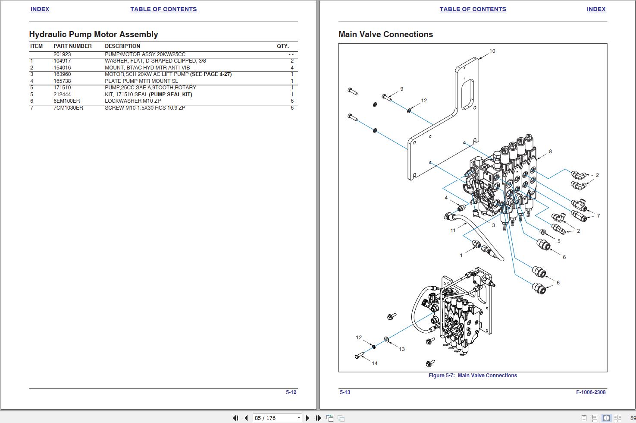The image size is (636, 423).
Task: Click the page number field showing 85 / 176
Action: [274, 418]
